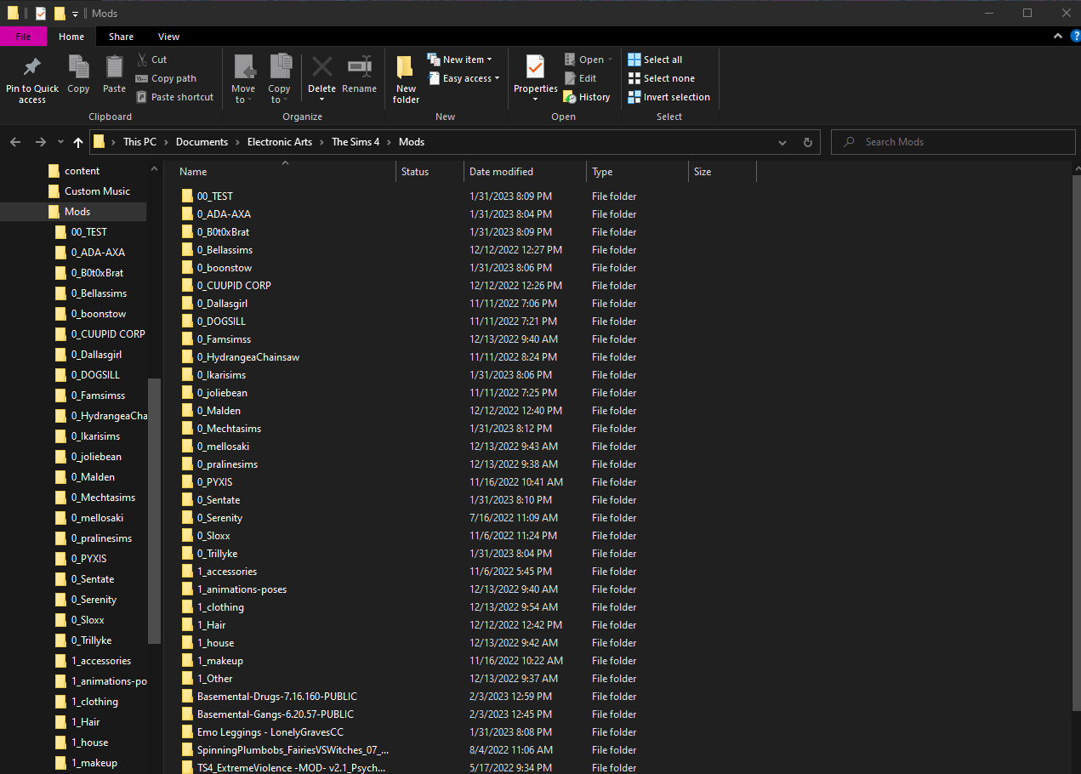This screenshot has height=774, width=1081.
Task: Select 1_Hair folder in file list
Action: pyautogui.click(x=211, y=625)
